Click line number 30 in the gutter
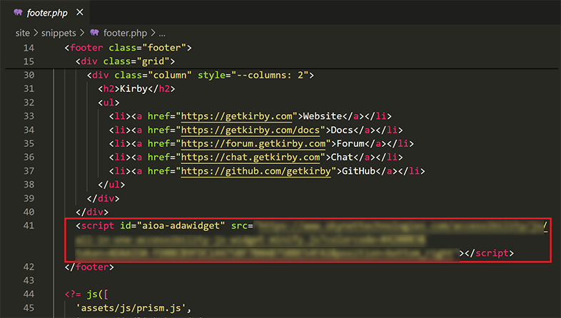The height and width of the screenshot is (318, 561). [x=29, y=75]
